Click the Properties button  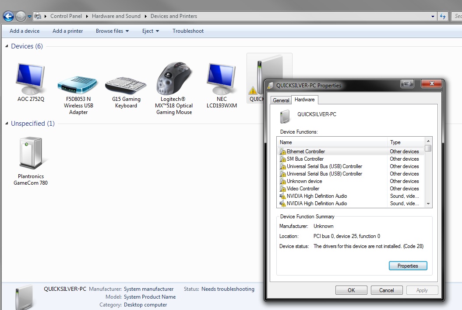point(408,265)
